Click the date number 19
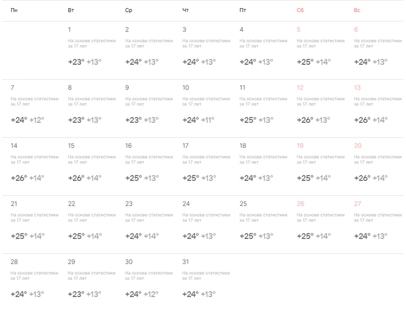Viewport: 406px width, 310px height. click(300, 146)
